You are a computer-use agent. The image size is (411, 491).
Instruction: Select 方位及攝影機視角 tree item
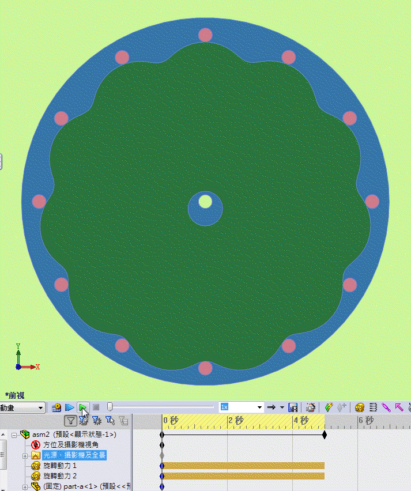click(x=71, y=445)
